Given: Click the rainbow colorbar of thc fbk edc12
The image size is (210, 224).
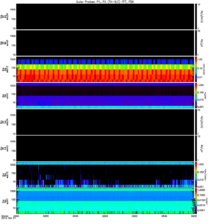Looking at the screenshot, I should [196, 175].
